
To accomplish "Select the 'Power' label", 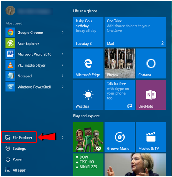I will pyautogui.click(x=18, y=159).
